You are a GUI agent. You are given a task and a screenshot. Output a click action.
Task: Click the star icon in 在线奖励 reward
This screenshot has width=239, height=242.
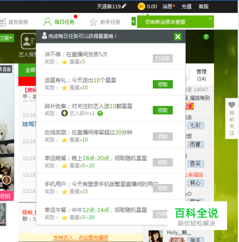(65, 140)
